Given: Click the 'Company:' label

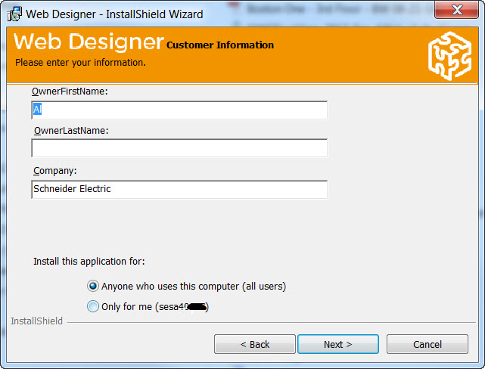Looking at the screenshot, I should coord(55,171).
